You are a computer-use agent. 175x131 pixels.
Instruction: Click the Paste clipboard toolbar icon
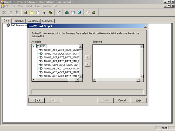17,12
